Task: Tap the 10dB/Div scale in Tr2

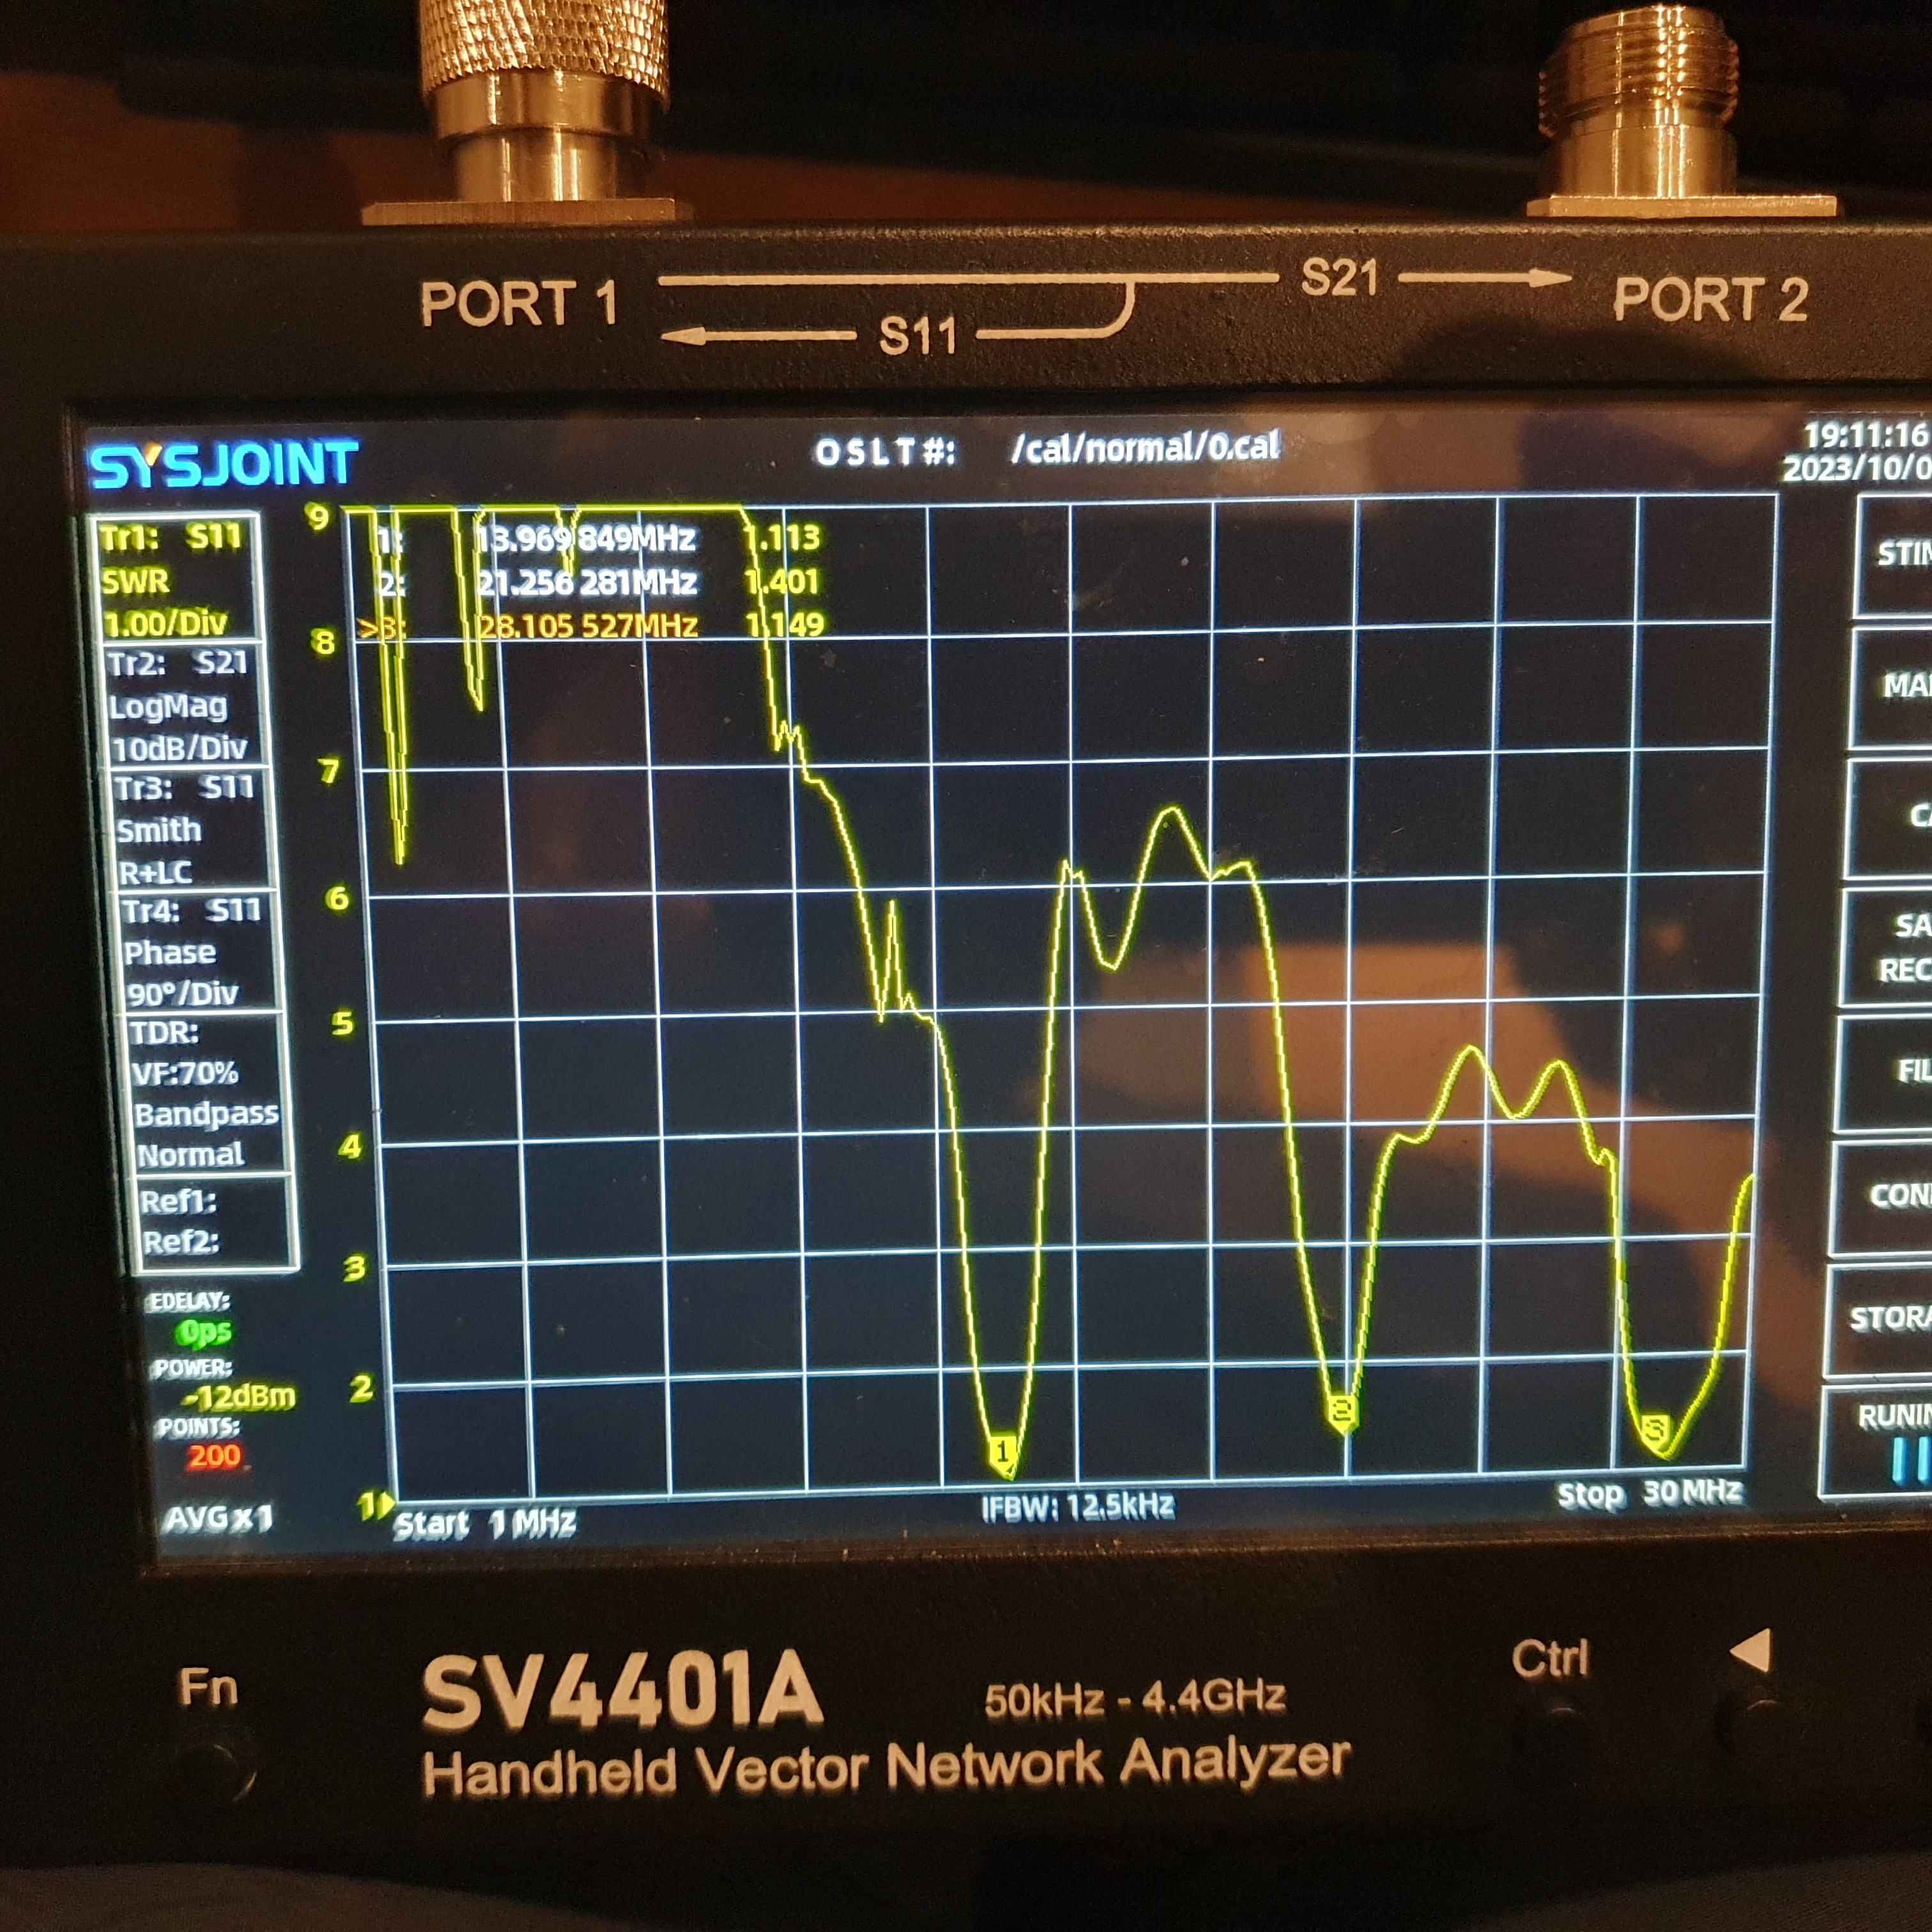Action: pos(179,749)
